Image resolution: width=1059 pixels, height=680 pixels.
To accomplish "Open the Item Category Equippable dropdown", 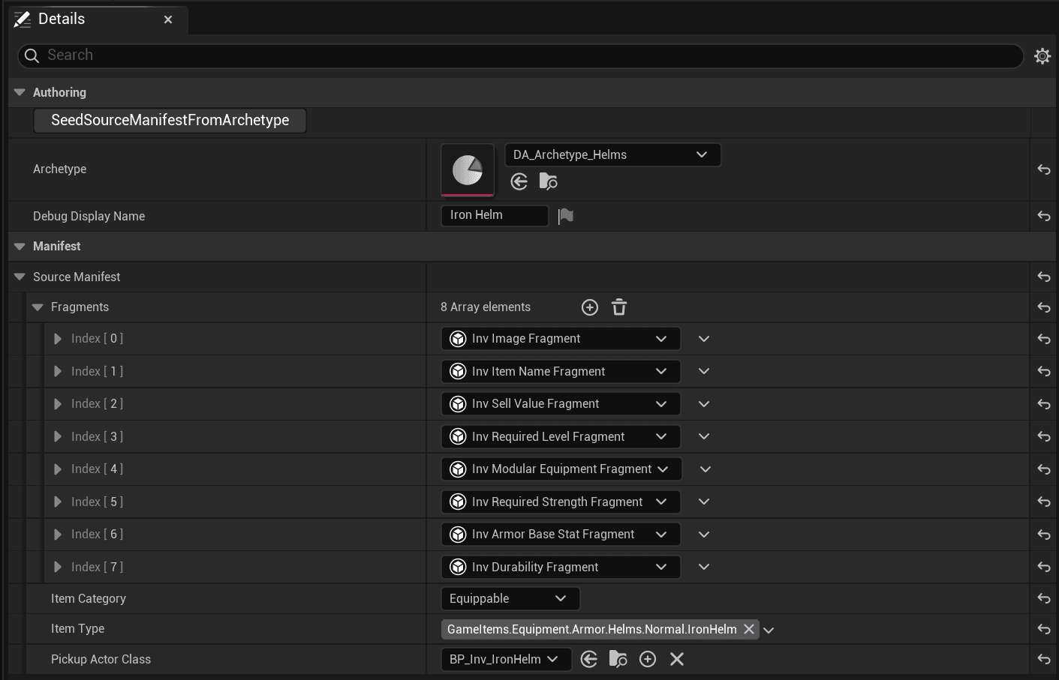I will click(510, 598).
